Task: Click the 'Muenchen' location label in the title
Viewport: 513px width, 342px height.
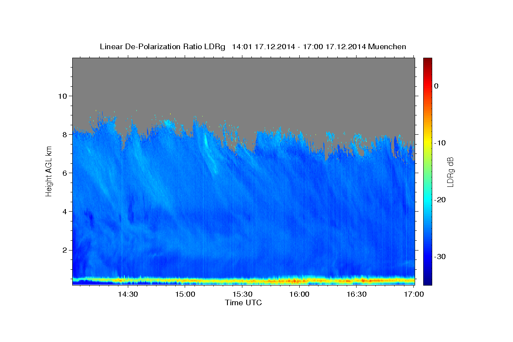Action: [386, 47]
